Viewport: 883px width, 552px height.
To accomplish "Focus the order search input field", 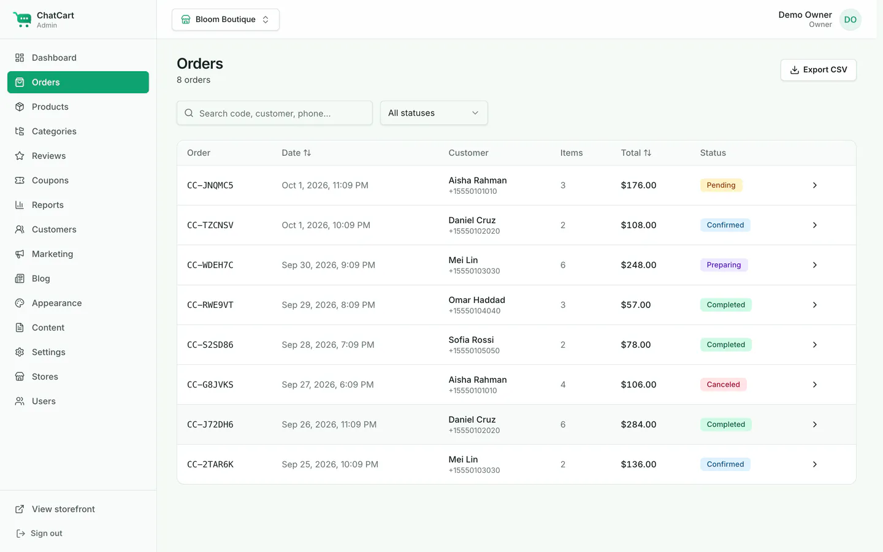I will [275, 113].
